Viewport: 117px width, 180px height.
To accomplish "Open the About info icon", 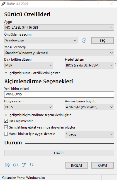I will pyautogui.click(x=16, y=165).
